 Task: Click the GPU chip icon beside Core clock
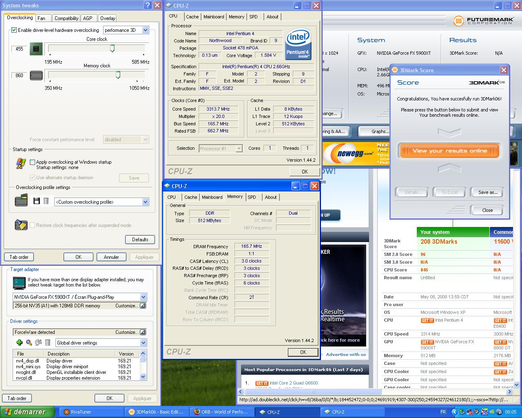click(x=36, y=49)
